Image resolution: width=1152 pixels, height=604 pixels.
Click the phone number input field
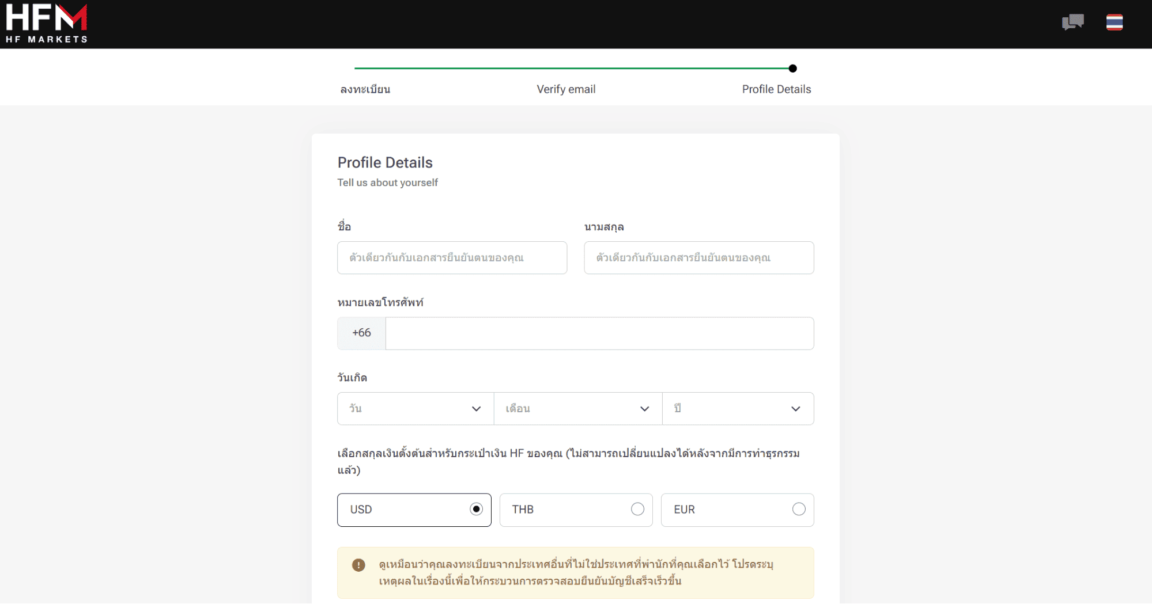point(599,333)
